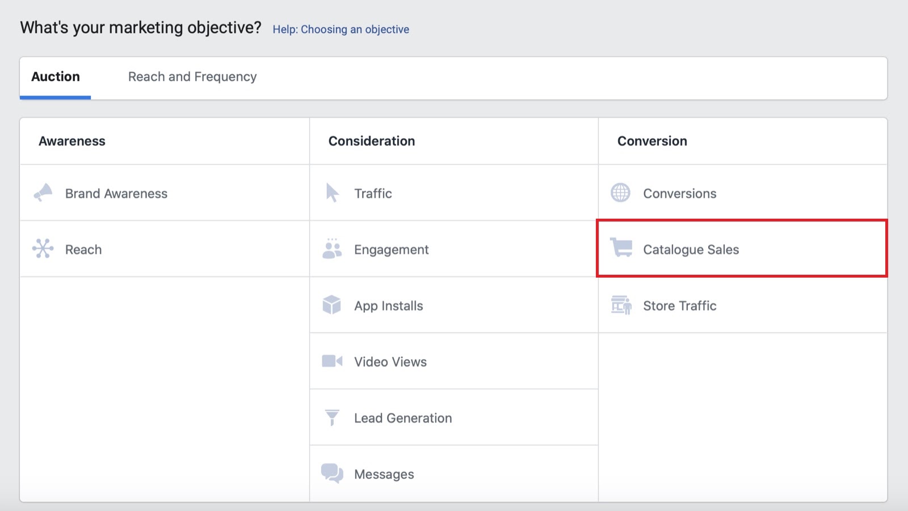908x511 pixels.
Task: Click the Catalogue Sales shopping cart icon
Action: point(621,249)
